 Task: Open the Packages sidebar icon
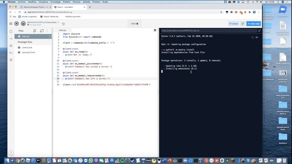pos(11,46)
